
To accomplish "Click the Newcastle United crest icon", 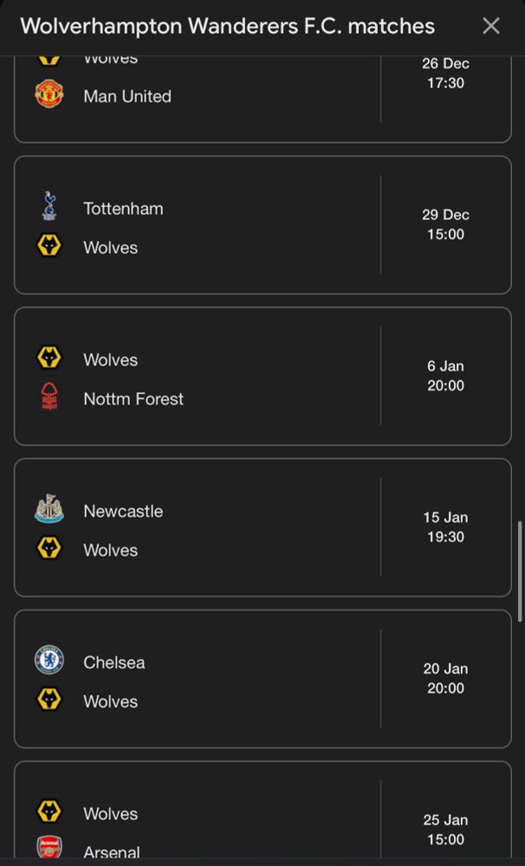I will (x=49, y=510).
